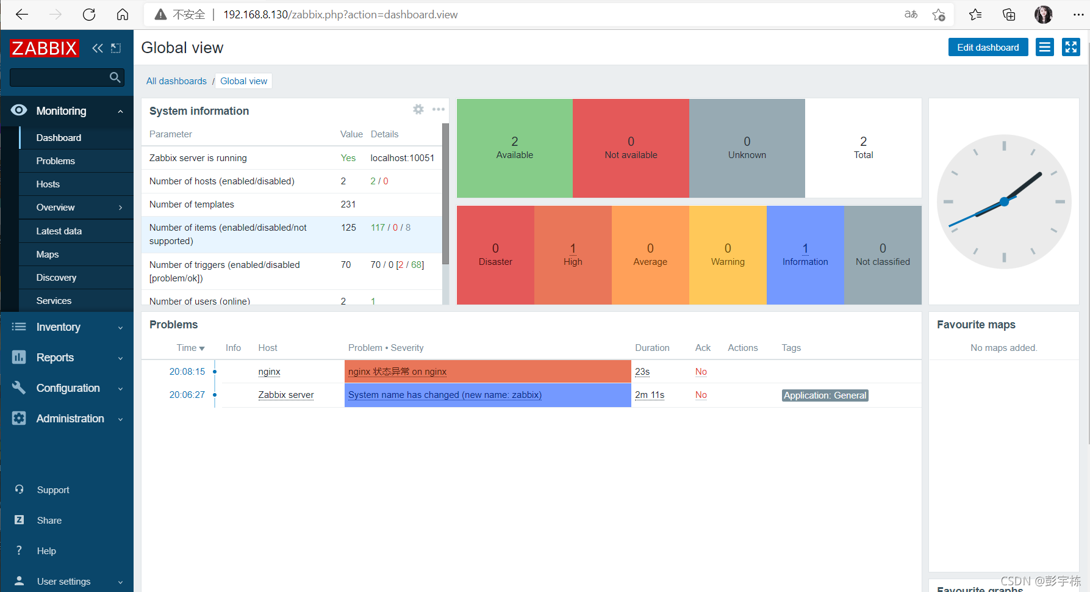Click the Administration gear icon

click(19, 418)
